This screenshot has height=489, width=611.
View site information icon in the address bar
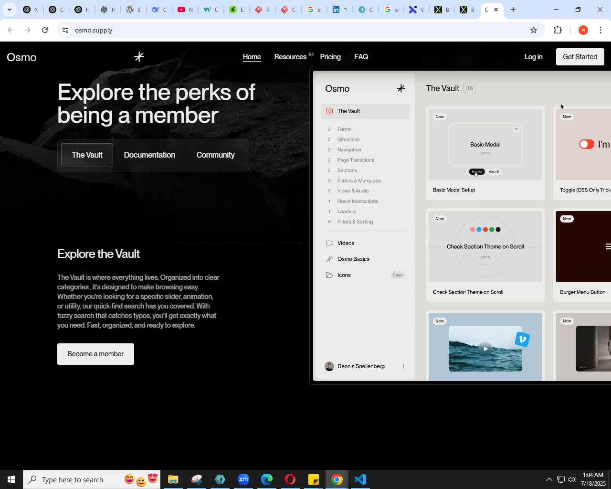[65, 30]
